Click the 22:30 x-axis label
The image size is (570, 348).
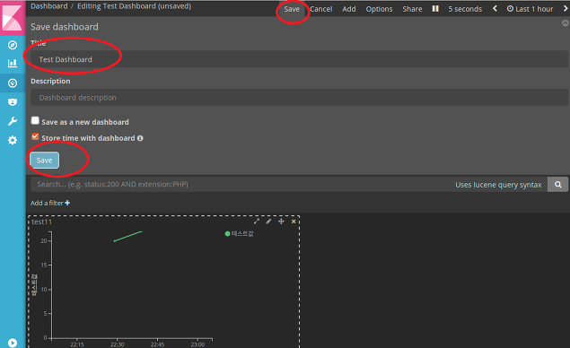(117, 344)
